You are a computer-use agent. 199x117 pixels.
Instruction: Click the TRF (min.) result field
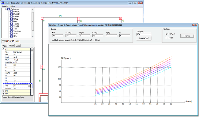tap(144, 34)
